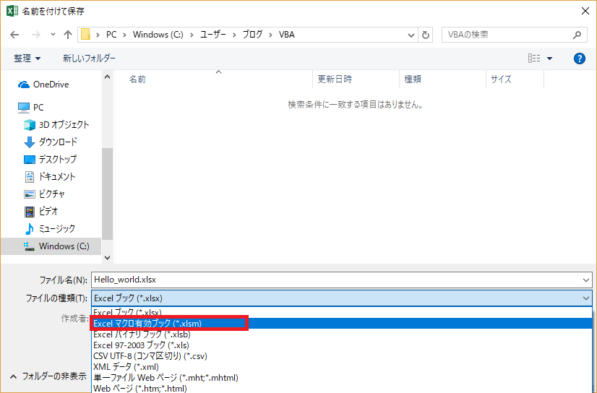Click navigation pane scroll down arrow
Image resolution: width=597 pixels, height=393 pixels.
coord(108,258)
